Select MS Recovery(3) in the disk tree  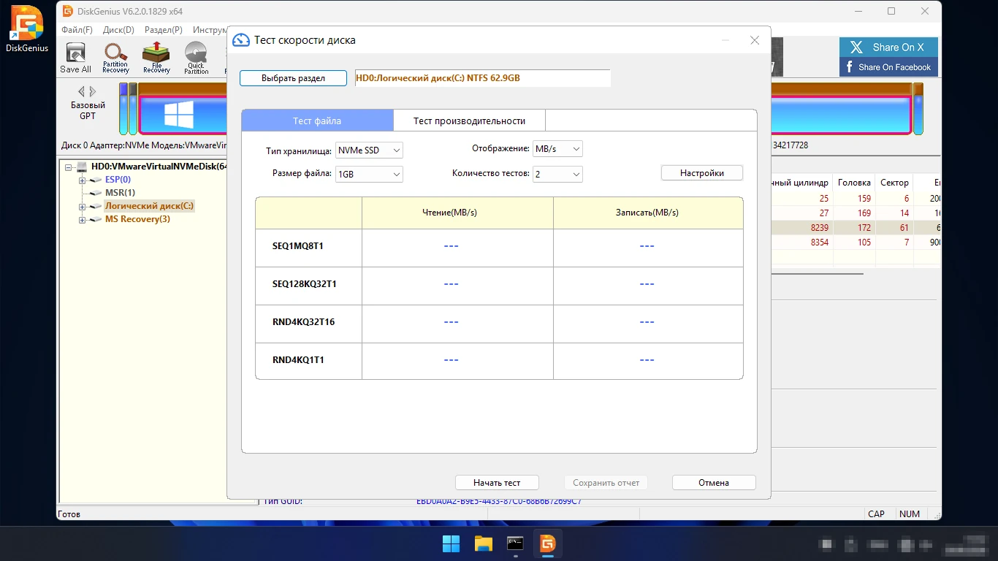pyautogui.click(x=137, y=219)
